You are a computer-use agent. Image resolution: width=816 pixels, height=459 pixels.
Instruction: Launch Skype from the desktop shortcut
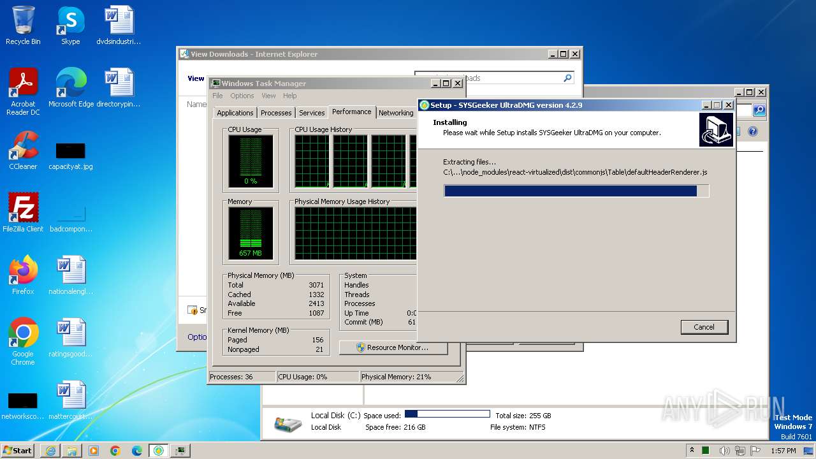[x=70, y=25]
